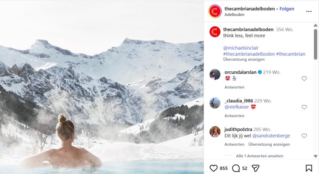Screen dimensions: 319x174
Task: Open the @michaelsinclair mention
Action: pyautogui.click(x=241, y=48)
